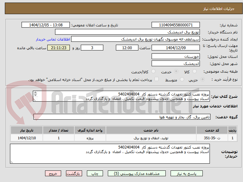Click the خروج exit button
The width and height of the screenshot is (243, 182).
[x=53, y=174]
